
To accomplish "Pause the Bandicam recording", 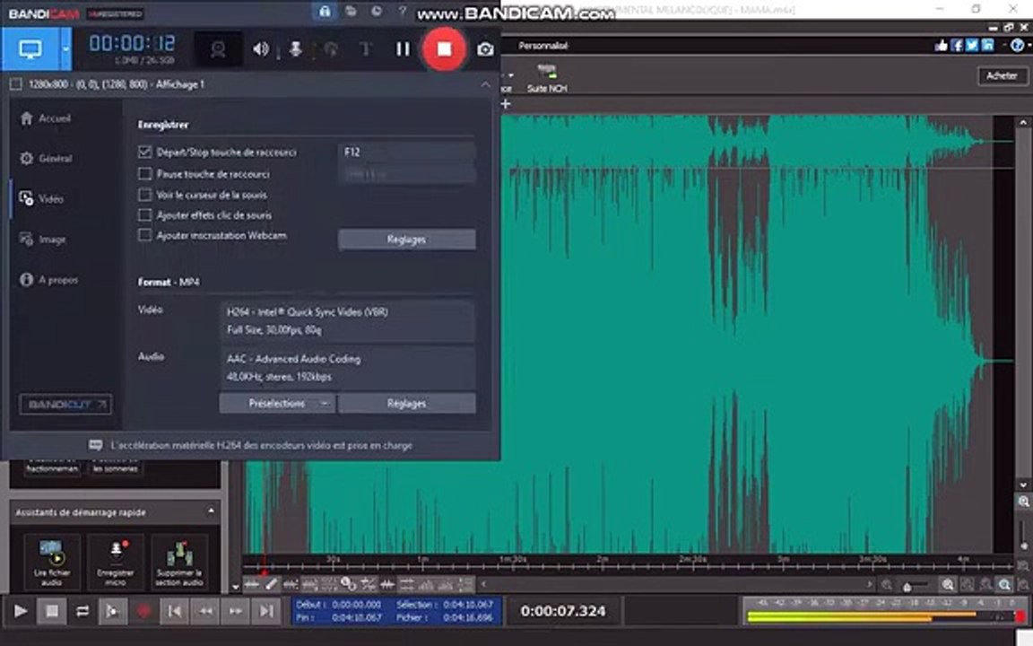I will pyautogui.click(x=403, y=48).
